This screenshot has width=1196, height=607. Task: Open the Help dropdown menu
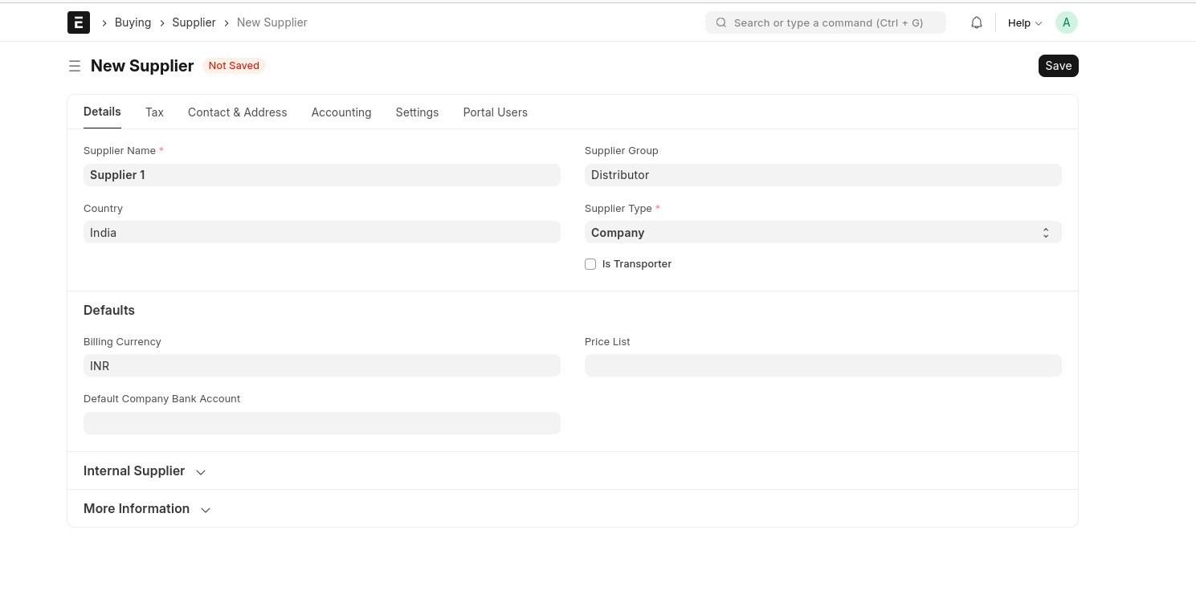tap(1024, 22)
